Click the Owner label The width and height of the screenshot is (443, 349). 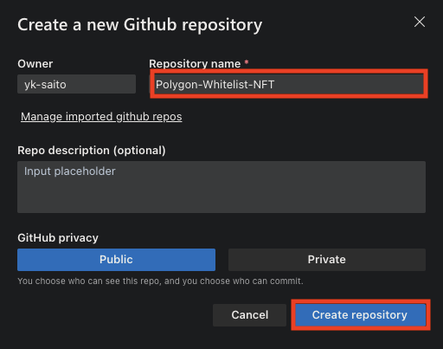(x=35, y=64)
